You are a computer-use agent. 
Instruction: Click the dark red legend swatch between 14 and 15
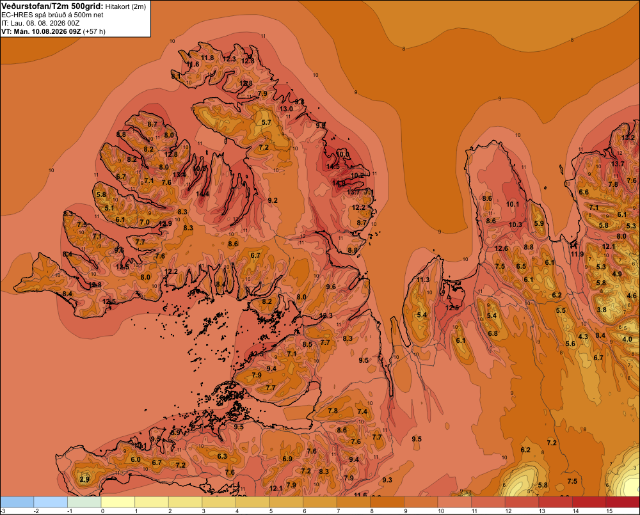click(589, 502)
